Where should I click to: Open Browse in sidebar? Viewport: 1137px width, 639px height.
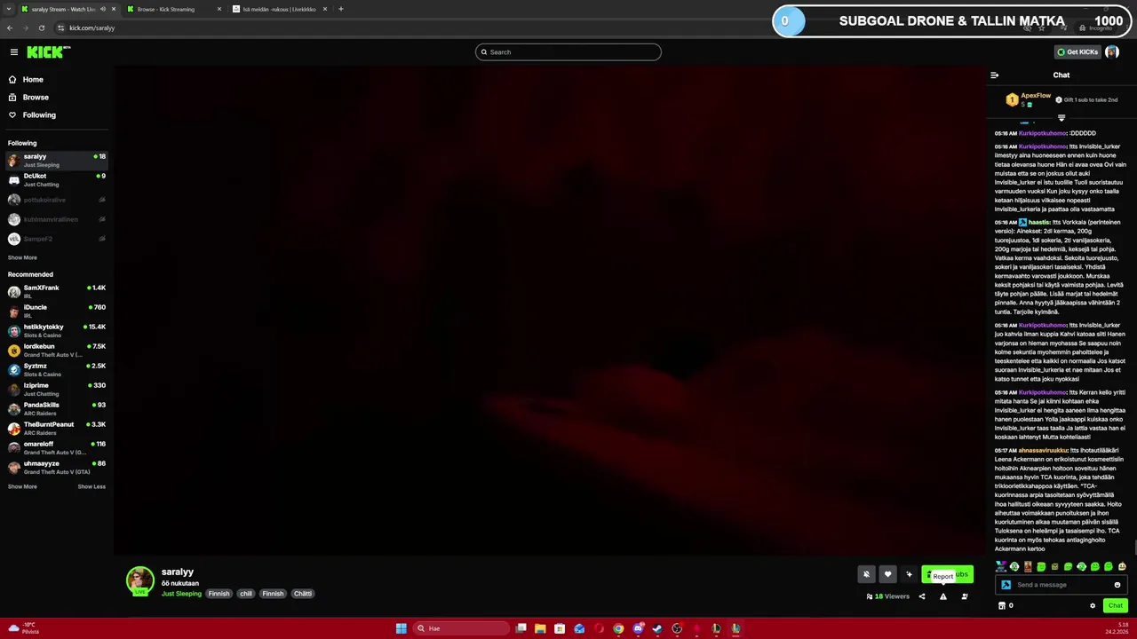[x=36, y=97]
